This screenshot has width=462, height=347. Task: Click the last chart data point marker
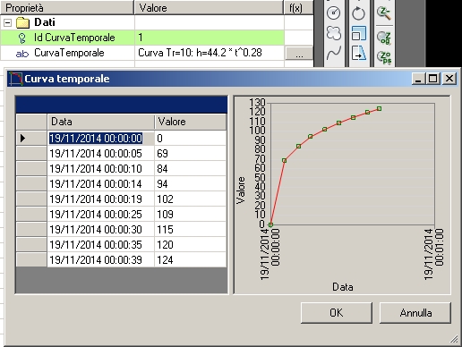point(379,109)
